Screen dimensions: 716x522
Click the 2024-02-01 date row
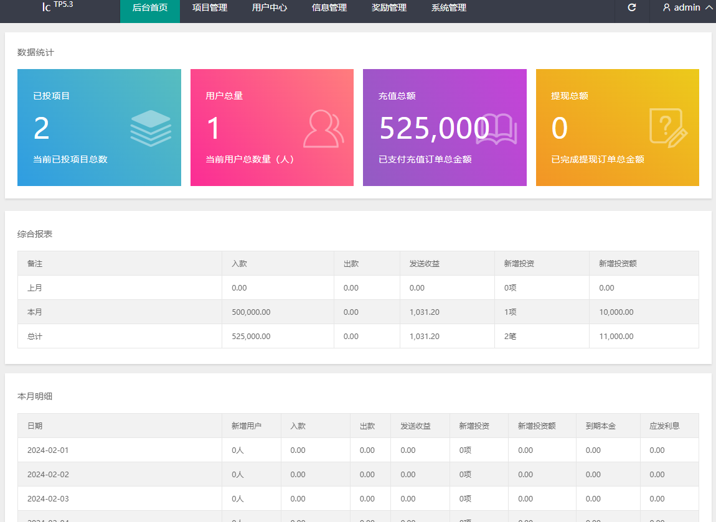358,450
